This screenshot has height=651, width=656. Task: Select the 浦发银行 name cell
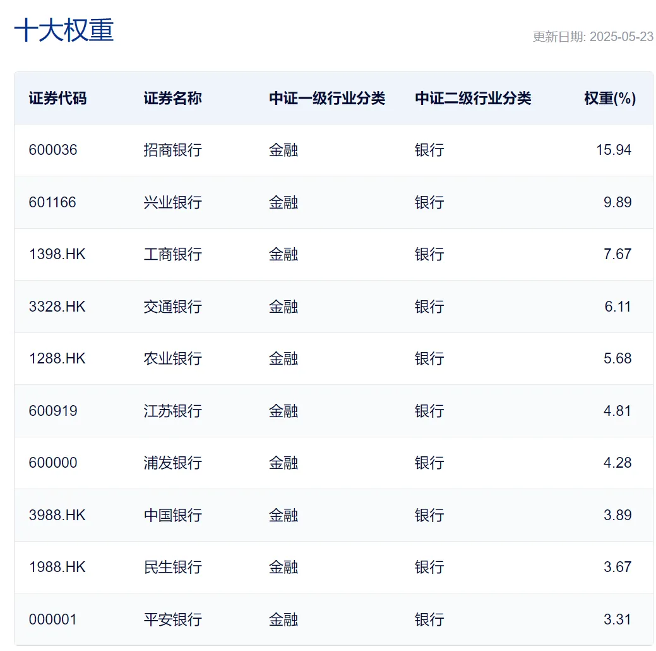(x=173, y=463)
